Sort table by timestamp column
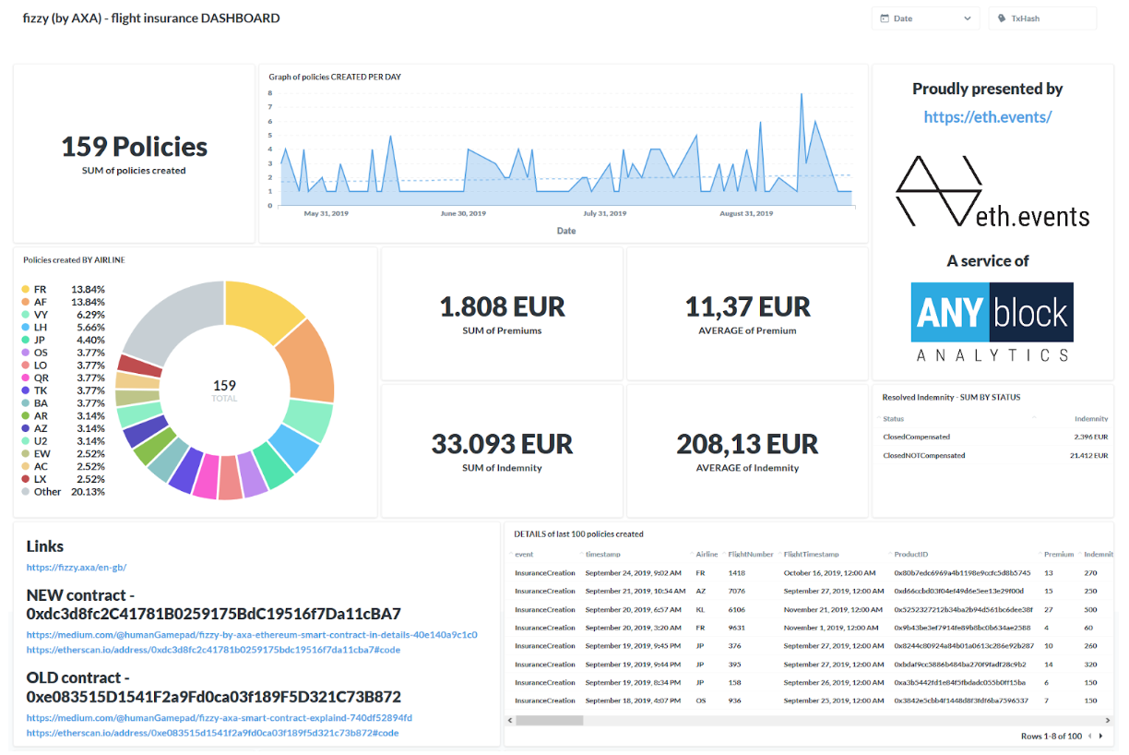This screenshot has width=1129, height=755. [x=601, y=555]
